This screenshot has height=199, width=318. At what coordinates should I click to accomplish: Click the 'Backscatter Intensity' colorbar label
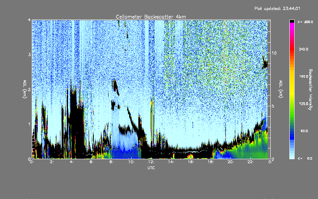pyautogui.click(x=310, y=90)
